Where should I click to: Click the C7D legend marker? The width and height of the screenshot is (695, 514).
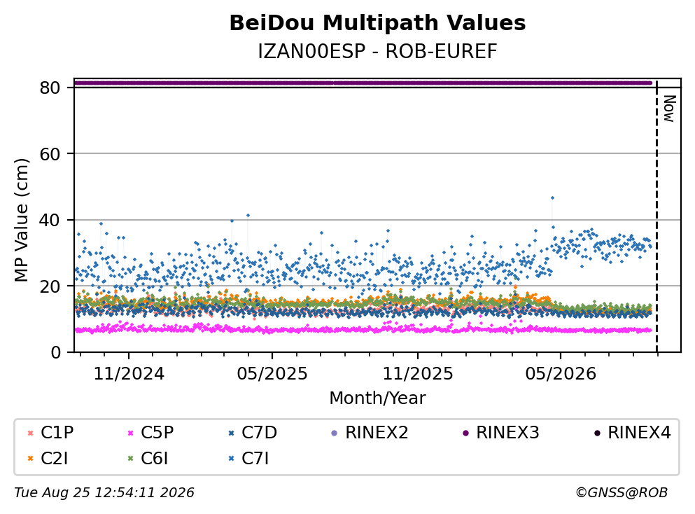231,433
